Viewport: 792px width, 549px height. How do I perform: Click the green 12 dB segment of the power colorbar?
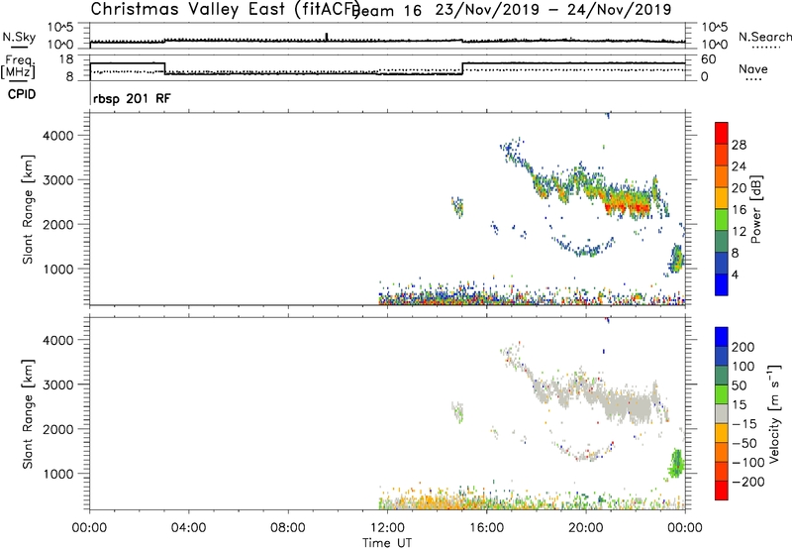[722, 220]
